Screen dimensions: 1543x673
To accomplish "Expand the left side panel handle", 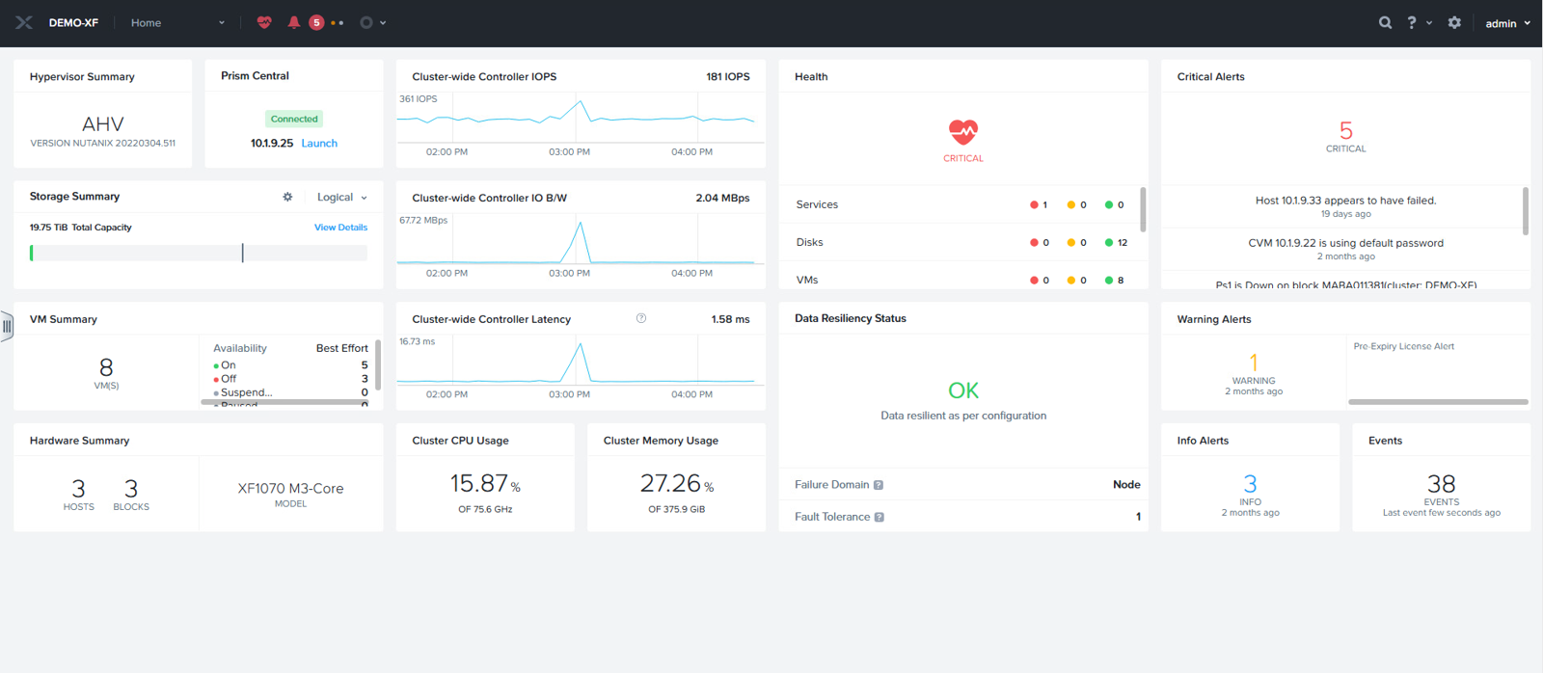I will point(7,326).
